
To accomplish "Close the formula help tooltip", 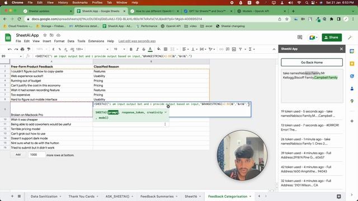I will click(168, 107).
